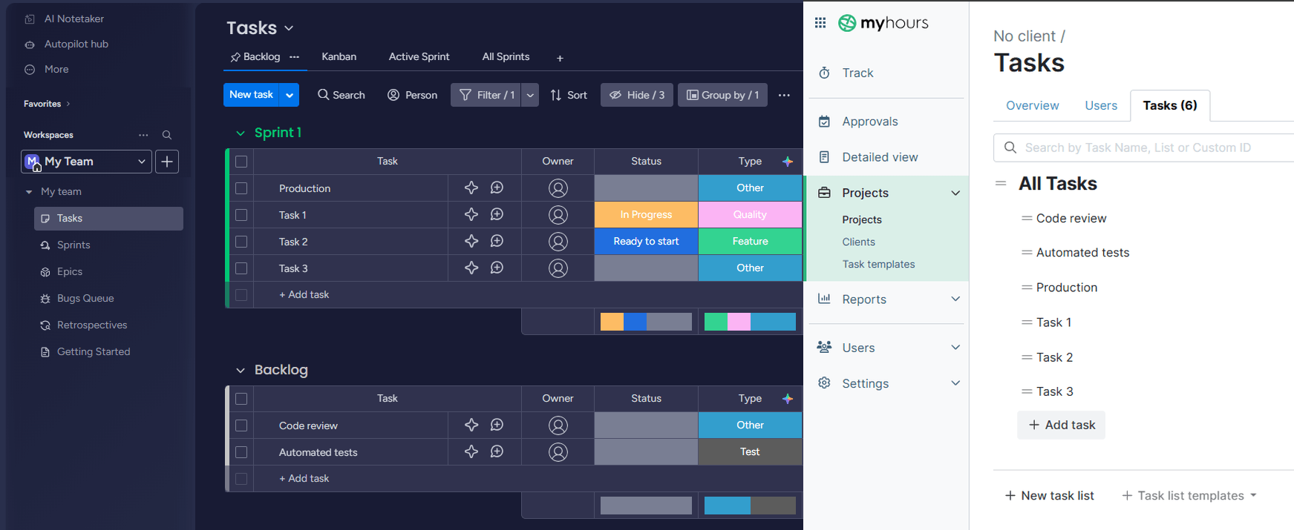Click New task list in My Hours

[1049, 495]
